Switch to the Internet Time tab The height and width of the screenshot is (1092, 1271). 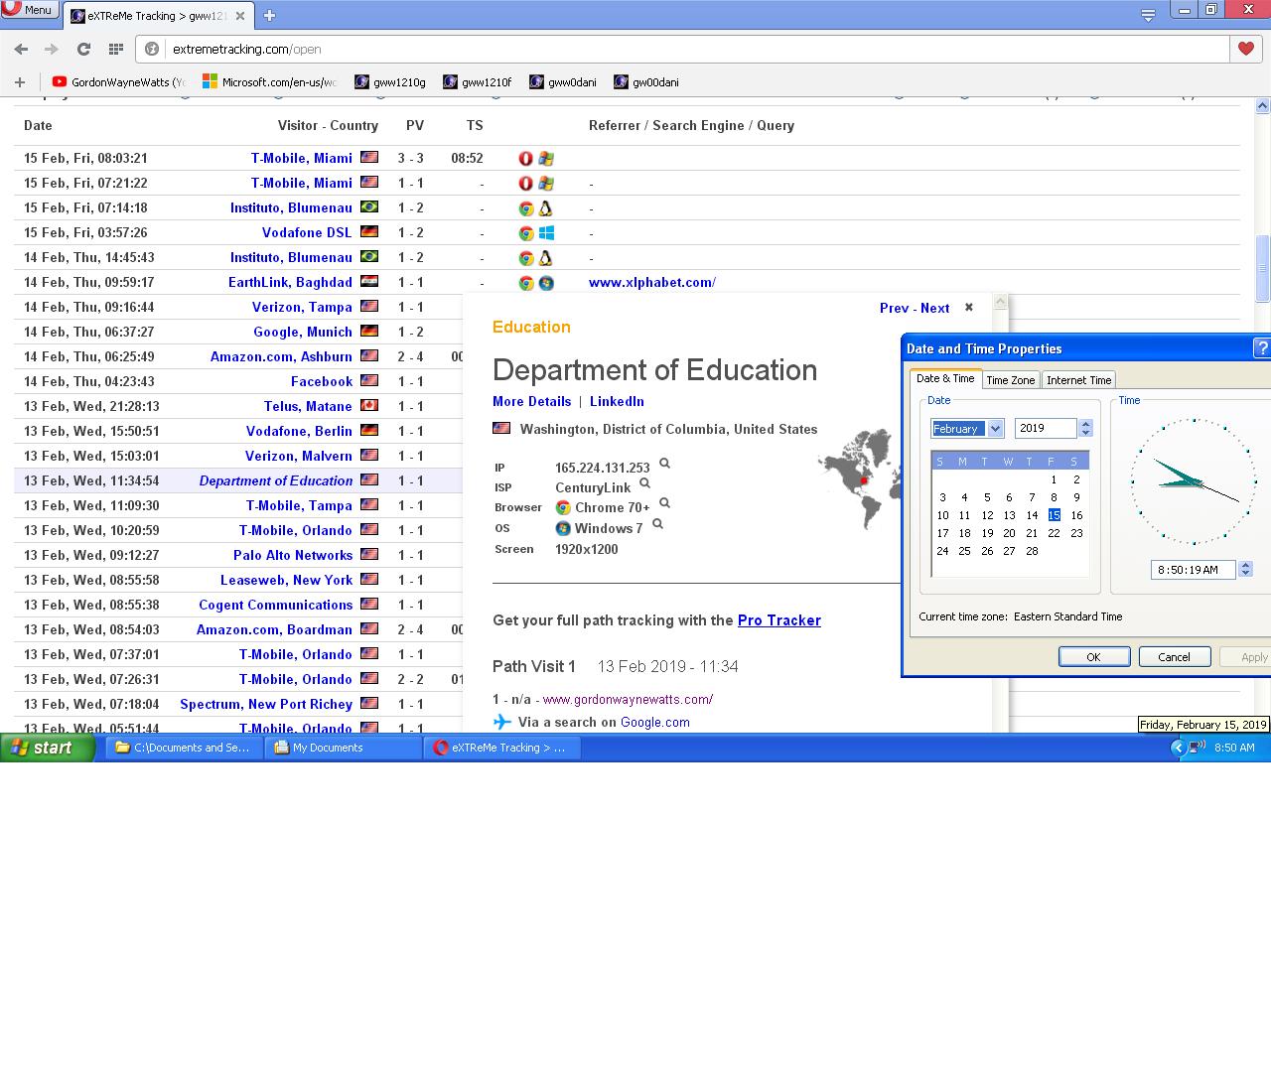1078,380
